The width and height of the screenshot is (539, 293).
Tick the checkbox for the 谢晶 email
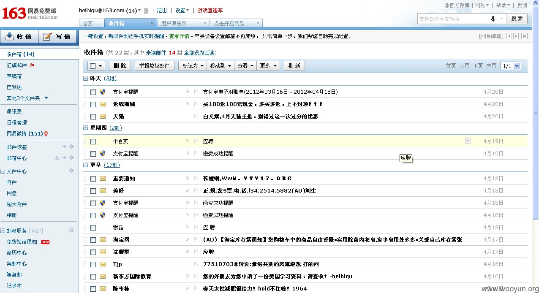coord(93,228)
